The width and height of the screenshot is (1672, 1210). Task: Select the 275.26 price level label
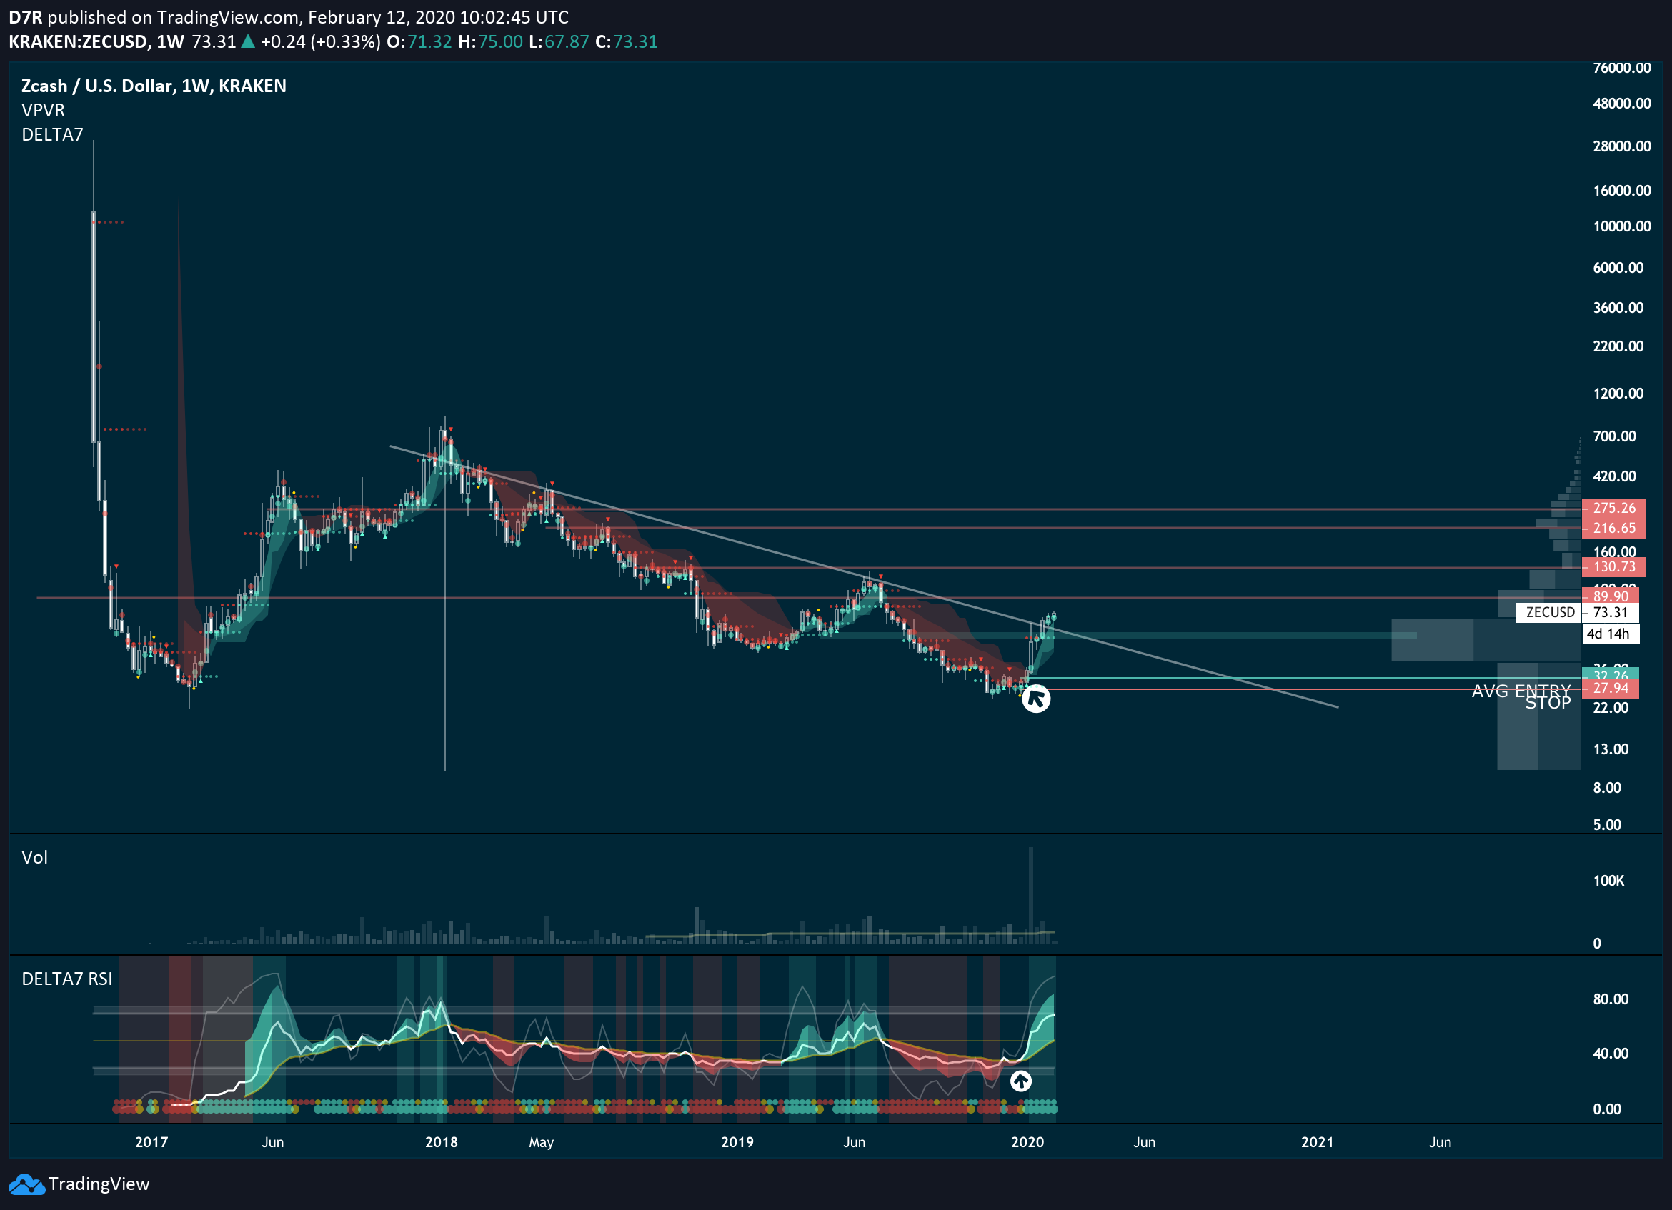(1613, 508)
